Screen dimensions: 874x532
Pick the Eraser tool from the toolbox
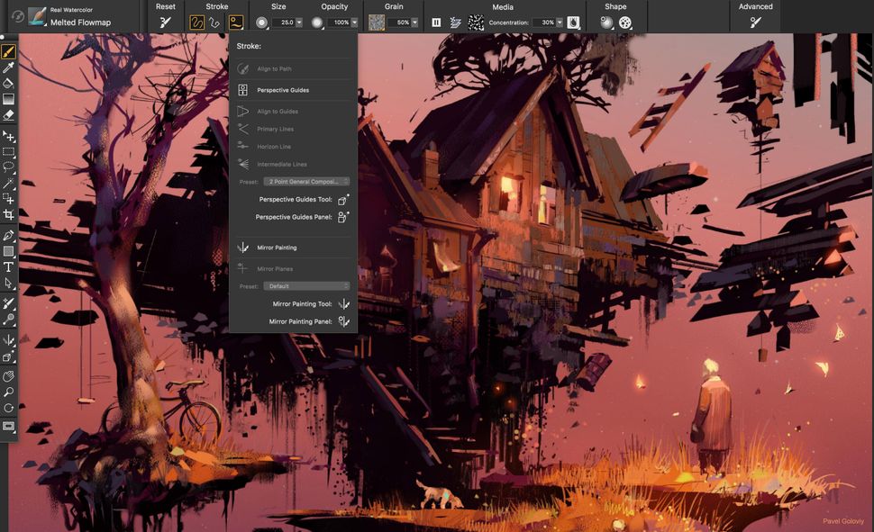pos(10,115)
